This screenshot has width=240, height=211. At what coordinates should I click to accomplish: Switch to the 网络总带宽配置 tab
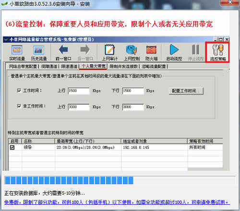(24, 66)
